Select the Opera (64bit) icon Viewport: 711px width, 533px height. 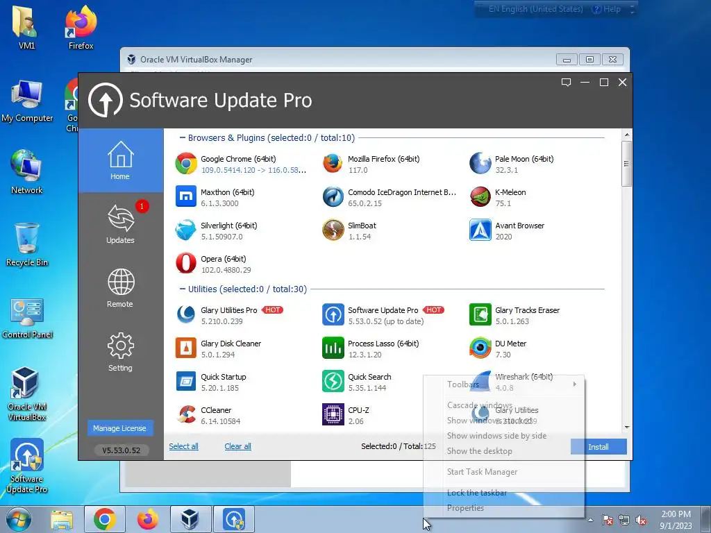[186, 263]
